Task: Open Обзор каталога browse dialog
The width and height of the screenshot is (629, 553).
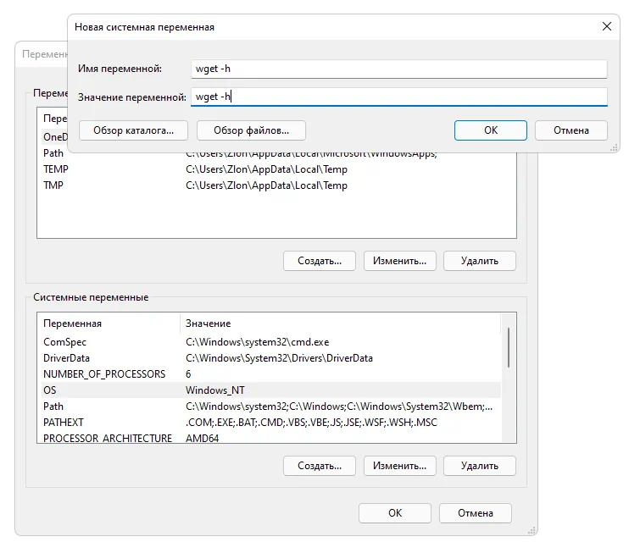Action: [x=133, y=130]
